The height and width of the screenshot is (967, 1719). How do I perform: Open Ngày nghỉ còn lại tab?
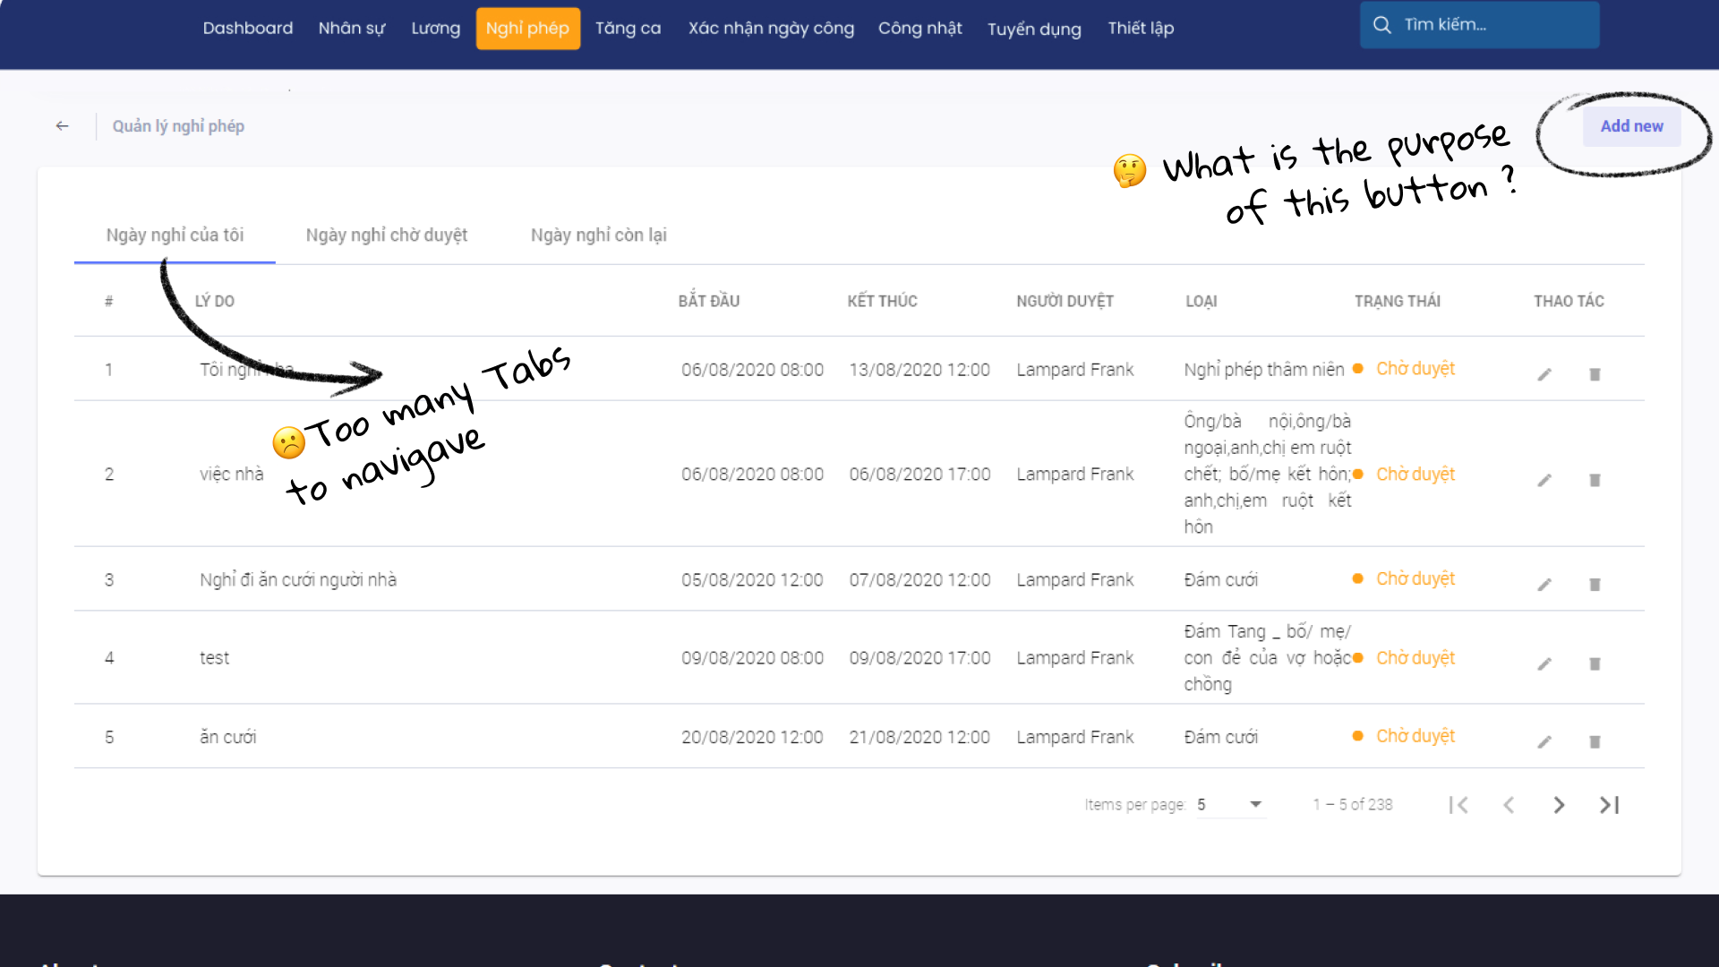(x=598, y=235)
